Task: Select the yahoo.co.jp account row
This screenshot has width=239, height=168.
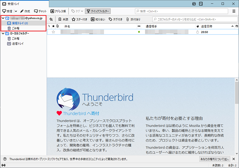Action: coord(24,18)
